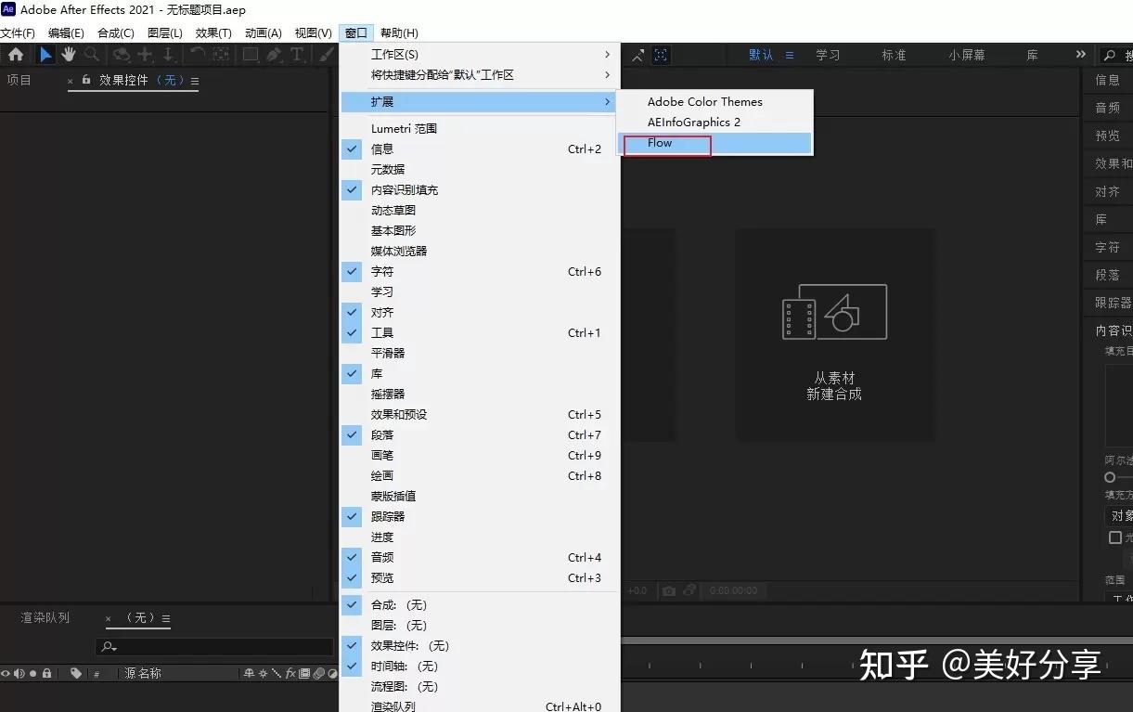The image size is (1133, 712).
Task: Select the Pen tool
Action: point(272,55)
